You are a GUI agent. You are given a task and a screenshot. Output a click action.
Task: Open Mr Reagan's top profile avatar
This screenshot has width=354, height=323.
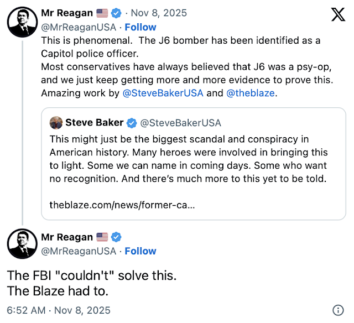pyautogui.click(x=22, y=22)
